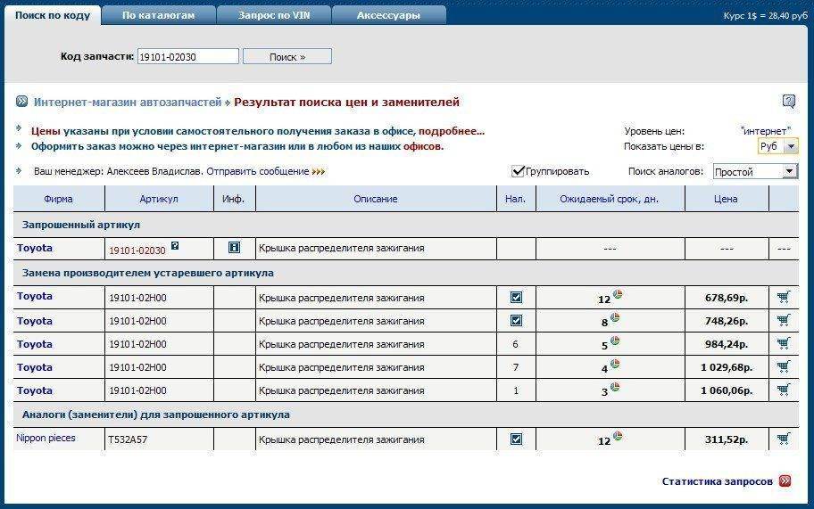This screenshot has width=814, height=509.
Task: Open the Поиск аналогов dropdown
Action: pos(754,171)
